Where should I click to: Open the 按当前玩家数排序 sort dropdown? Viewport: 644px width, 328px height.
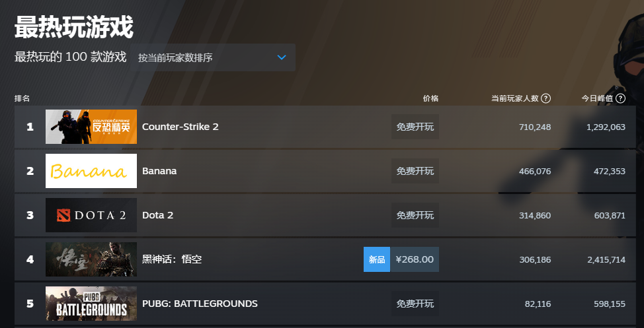212,57
